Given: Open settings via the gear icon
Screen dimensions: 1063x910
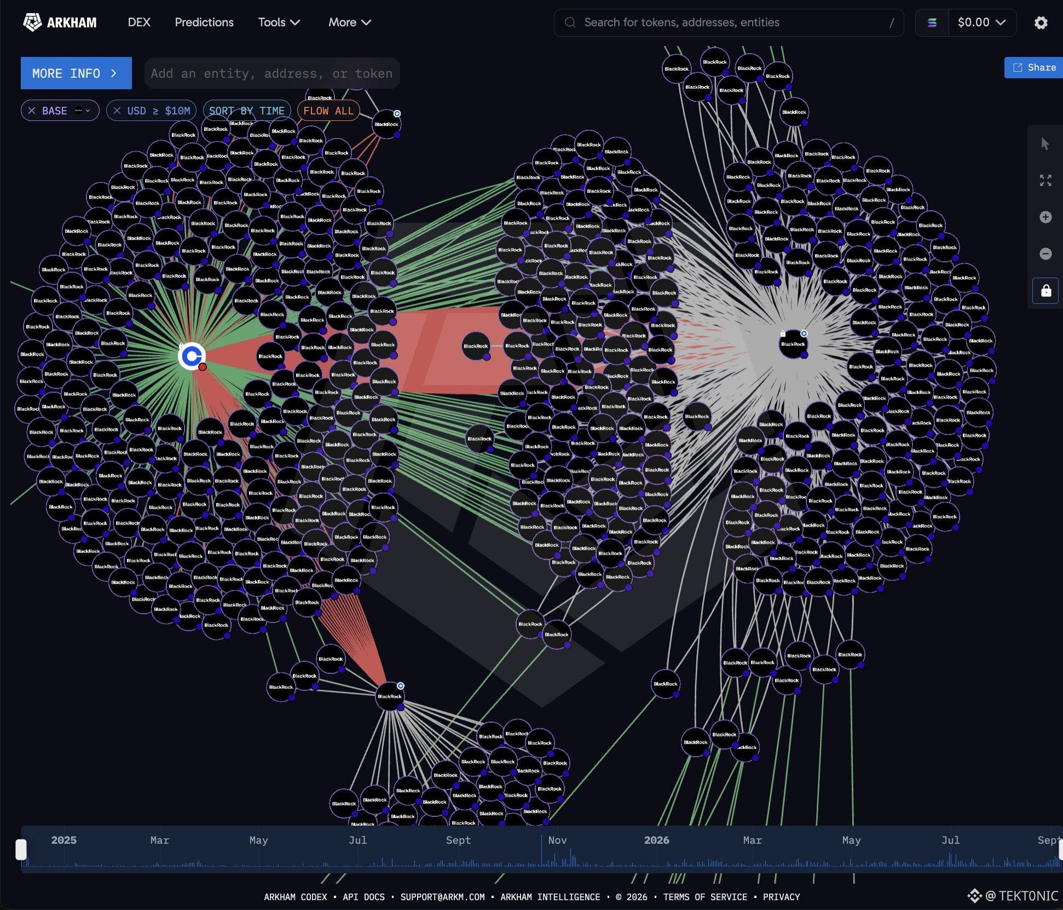Looking at the screenshot, I should point(1041,22).
